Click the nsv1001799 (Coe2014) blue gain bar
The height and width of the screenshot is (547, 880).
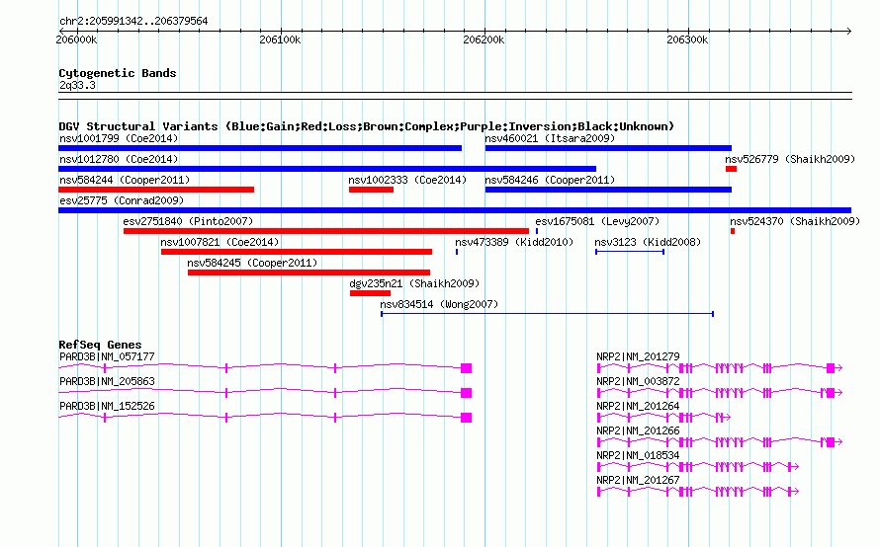(x=260, y=148)
